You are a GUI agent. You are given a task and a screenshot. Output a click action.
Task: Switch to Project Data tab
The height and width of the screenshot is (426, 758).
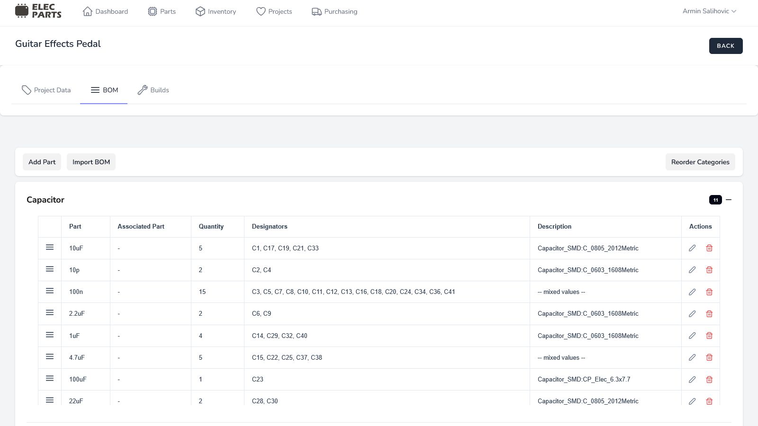click(46, 90)
